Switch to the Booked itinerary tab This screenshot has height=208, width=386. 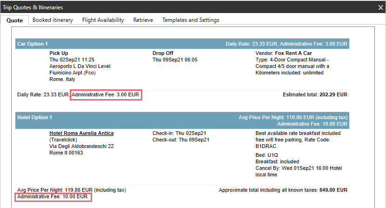[x=53, y=20]
